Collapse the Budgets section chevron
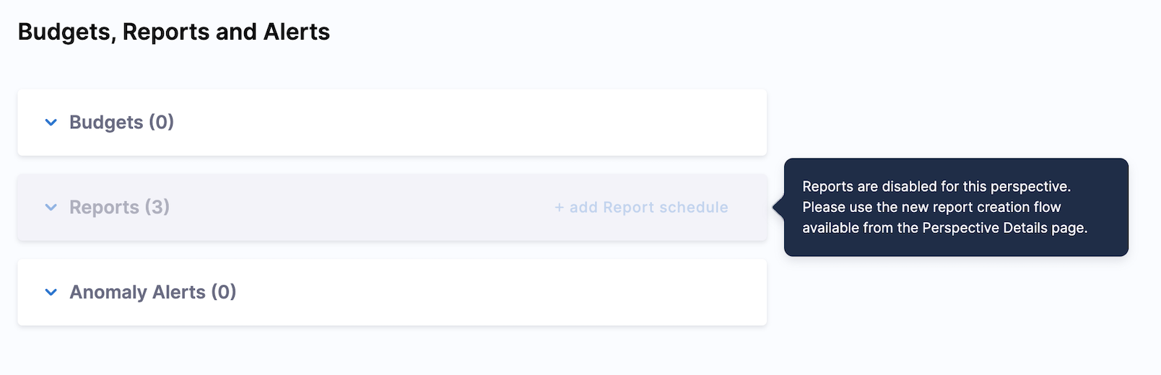 point(51,123)
